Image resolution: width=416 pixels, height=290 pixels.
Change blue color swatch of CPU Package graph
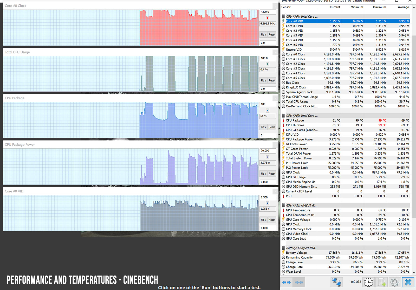pyautogui.click(x=268, y=111)
